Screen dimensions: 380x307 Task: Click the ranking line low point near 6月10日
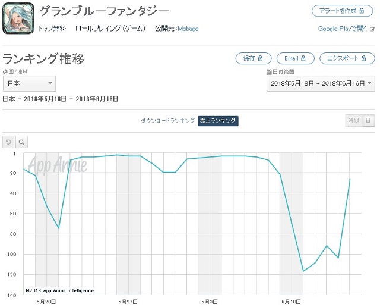tap(303, 271)
